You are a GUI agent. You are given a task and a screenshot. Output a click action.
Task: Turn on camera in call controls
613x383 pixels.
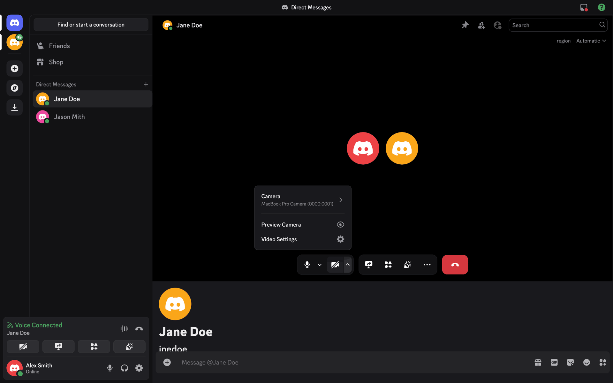click(335, 265)
